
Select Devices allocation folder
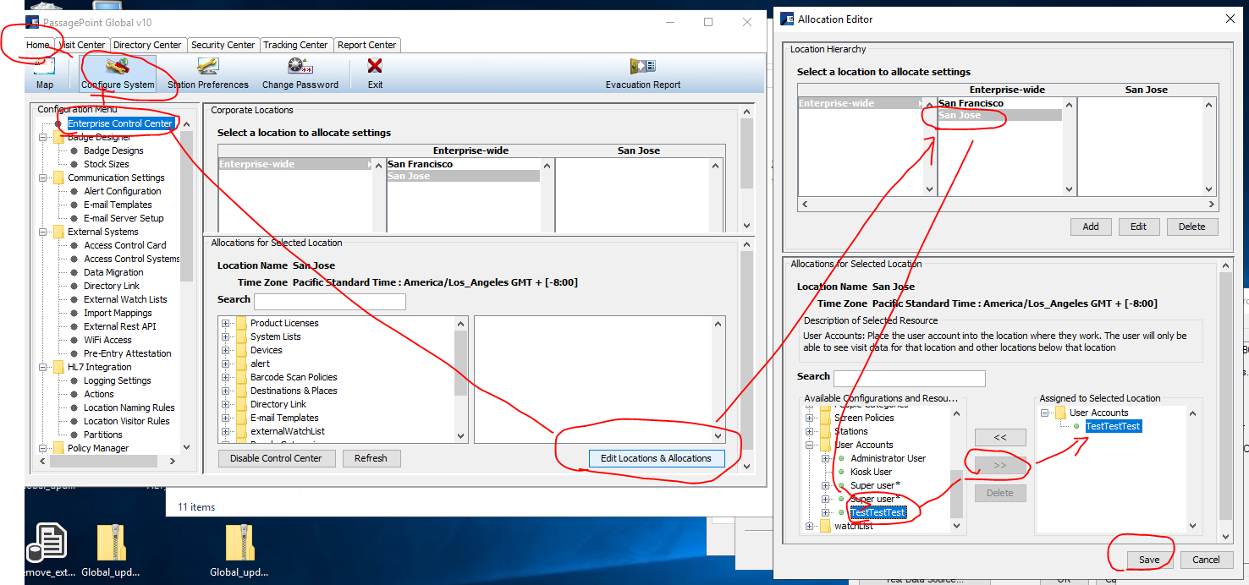point(267,350)
